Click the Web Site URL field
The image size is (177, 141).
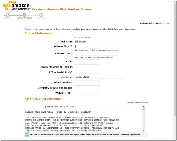[87, 93]
